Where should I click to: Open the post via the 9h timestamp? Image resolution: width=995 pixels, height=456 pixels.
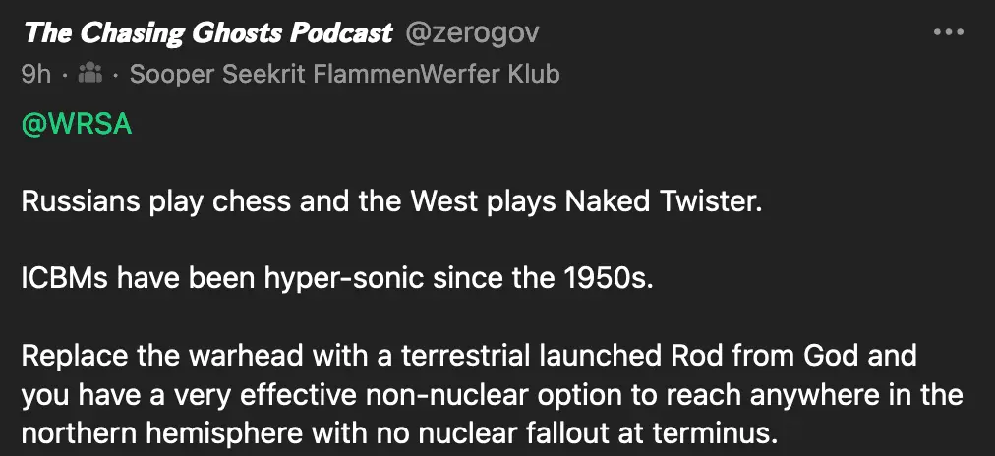click(35, 74)
